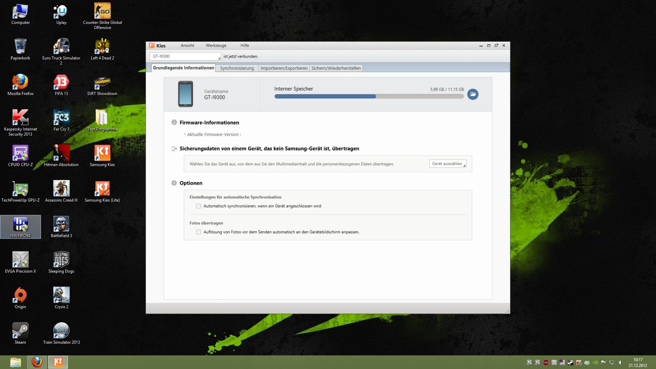Select the Kaspersky Internet Security 2013 icon
656x369 pixels.
click(21, 123)
